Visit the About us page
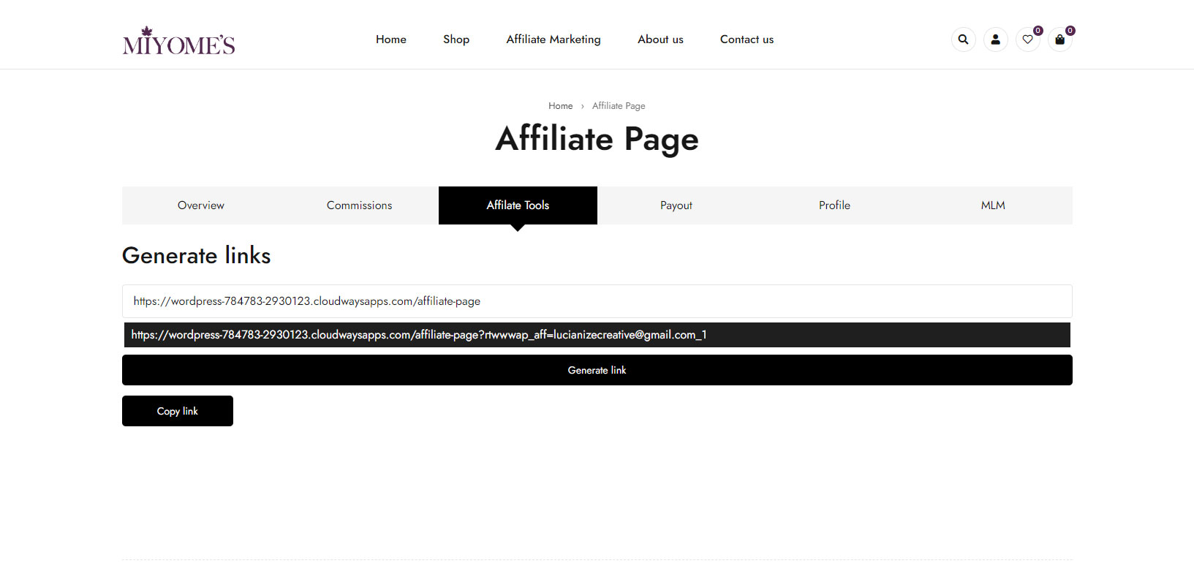 point(660,39)
